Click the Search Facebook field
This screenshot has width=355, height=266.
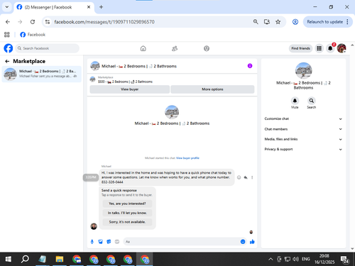coord(48,48)
